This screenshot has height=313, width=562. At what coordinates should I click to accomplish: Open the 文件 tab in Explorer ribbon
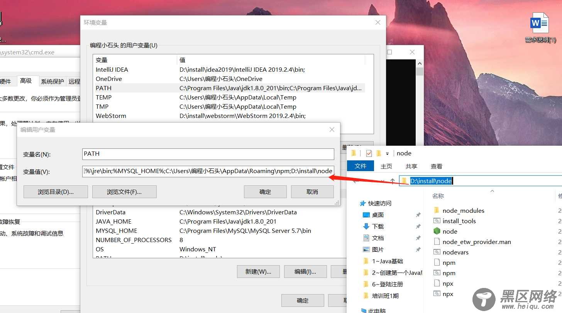(x=360, y=166)
